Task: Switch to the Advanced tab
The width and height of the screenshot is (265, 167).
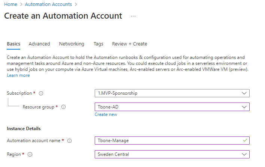Action: pyautogui.click(x=39, y=44)
